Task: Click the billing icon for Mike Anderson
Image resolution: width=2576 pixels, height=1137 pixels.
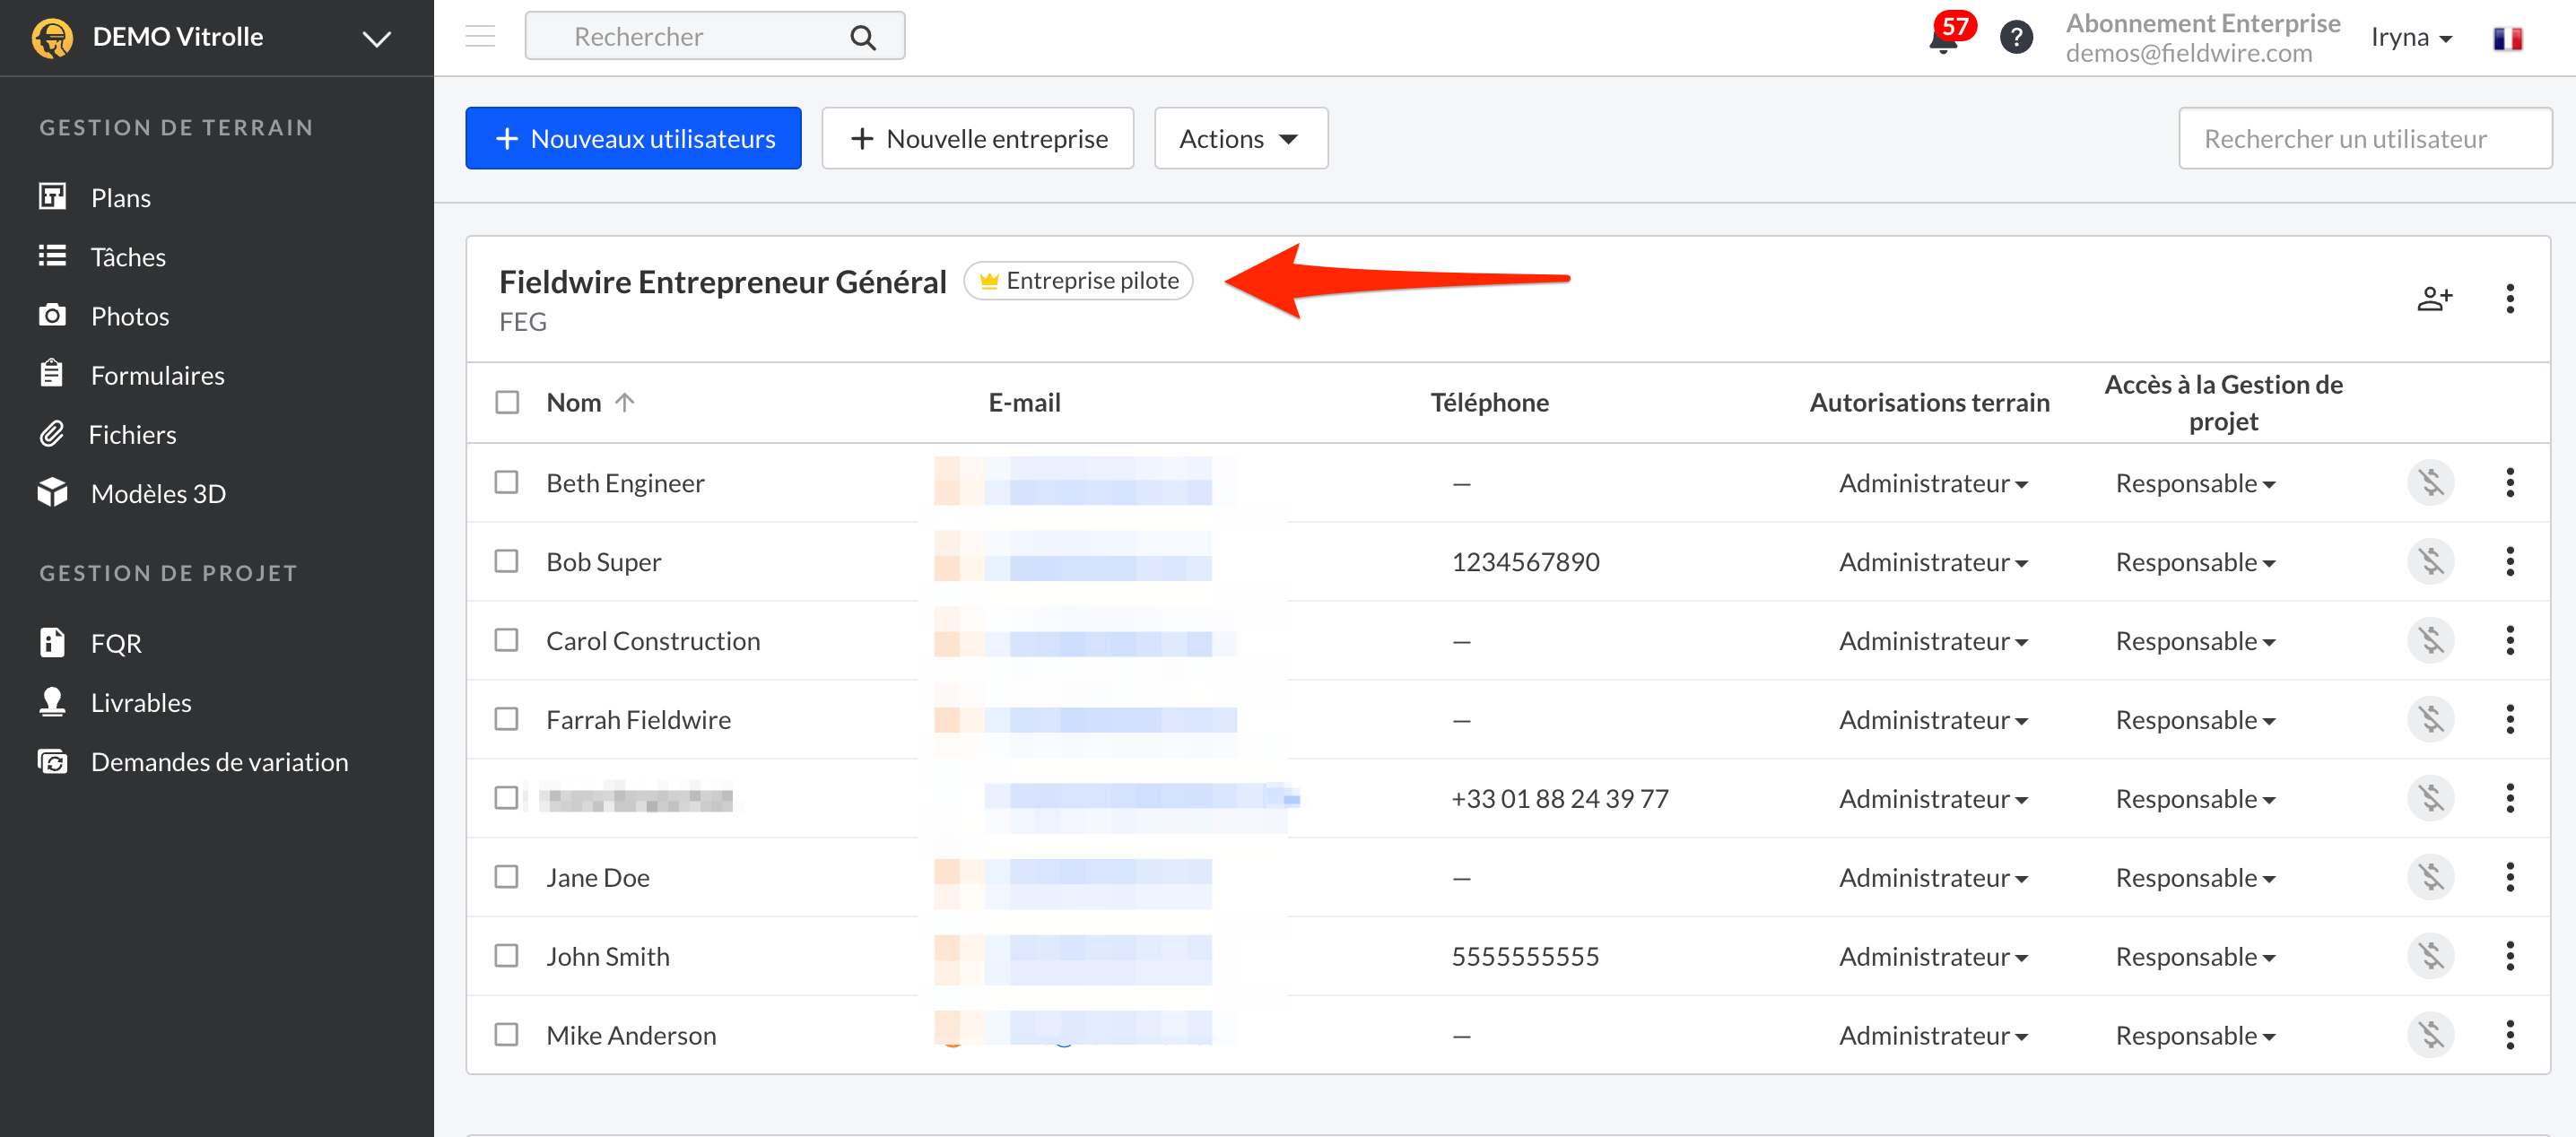Action: 2431,1036
